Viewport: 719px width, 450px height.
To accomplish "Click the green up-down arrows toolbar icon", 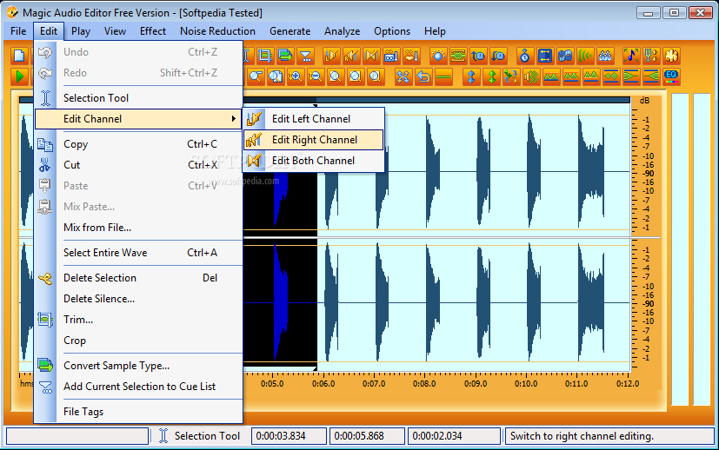I will (491, 76).
